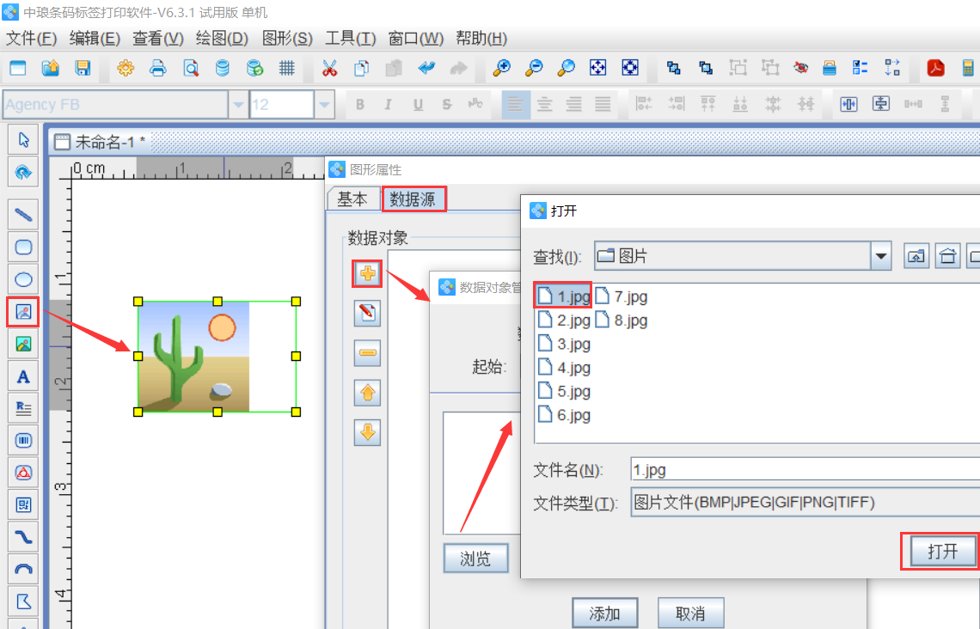Click the PDF export icon on the toolbar

pyautogui.click(x=935, y=68)
